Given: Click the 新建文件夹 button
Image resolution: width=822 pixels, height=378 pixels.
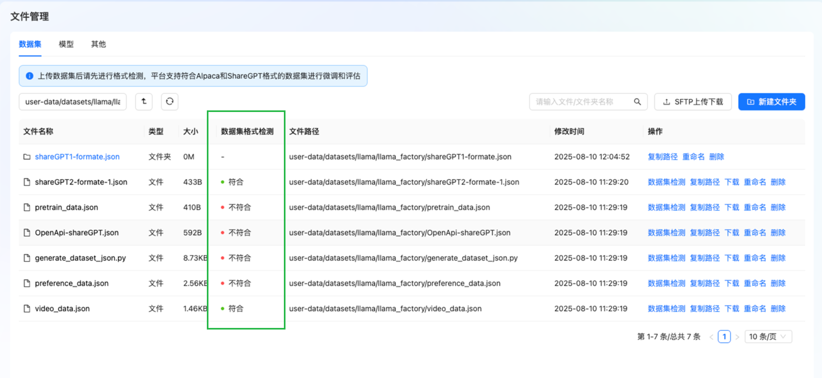Looking at the screenshot, I should click(x=771, y=101).
